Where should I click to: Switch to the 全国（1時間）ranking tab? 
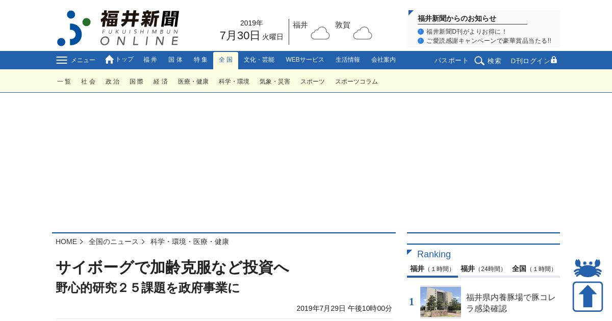[534, 269]
